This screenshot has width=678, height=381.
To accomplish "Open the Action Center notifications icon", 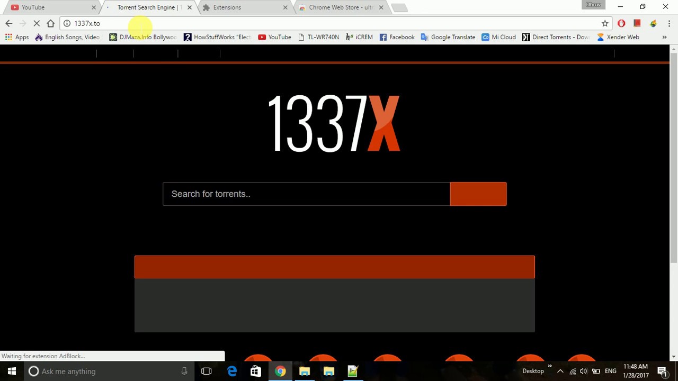I will 662,371.
